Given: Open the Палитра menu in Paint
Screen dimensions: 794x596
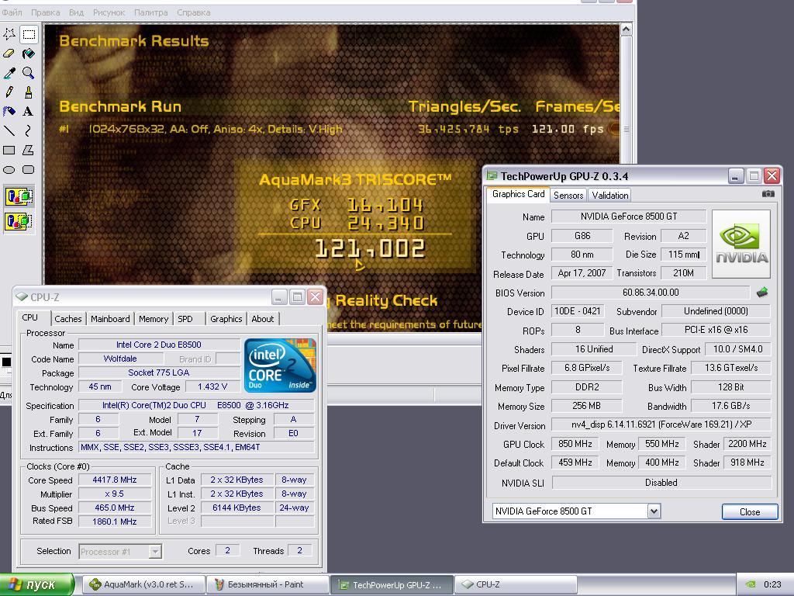Looking at the screenshot, I should coord(151,12).
